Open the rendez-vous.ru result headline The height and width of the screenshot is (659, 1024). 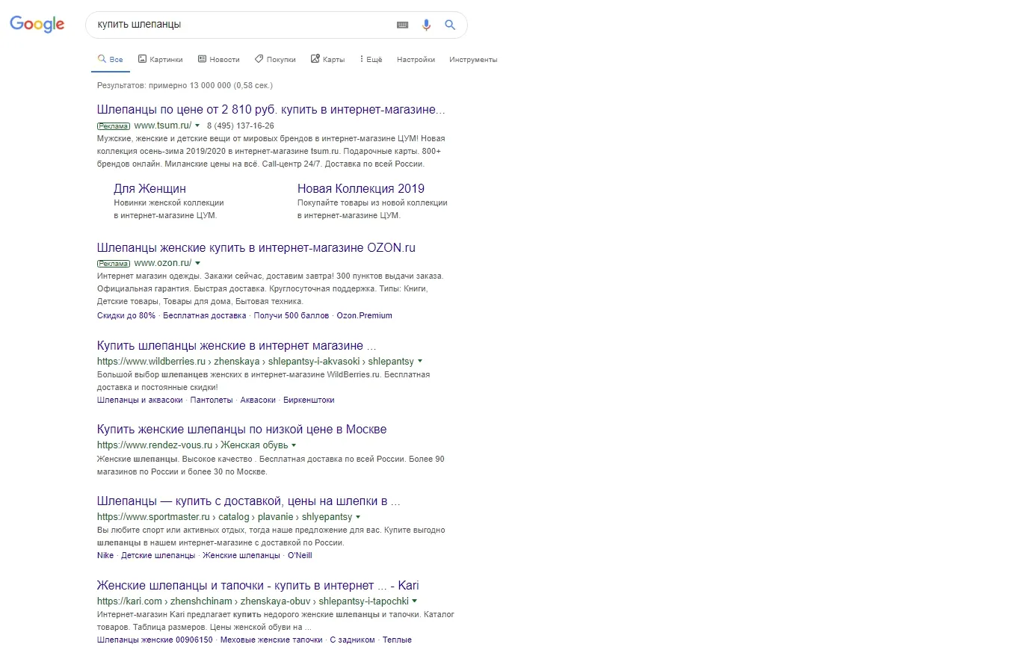(x=242, y=430)
